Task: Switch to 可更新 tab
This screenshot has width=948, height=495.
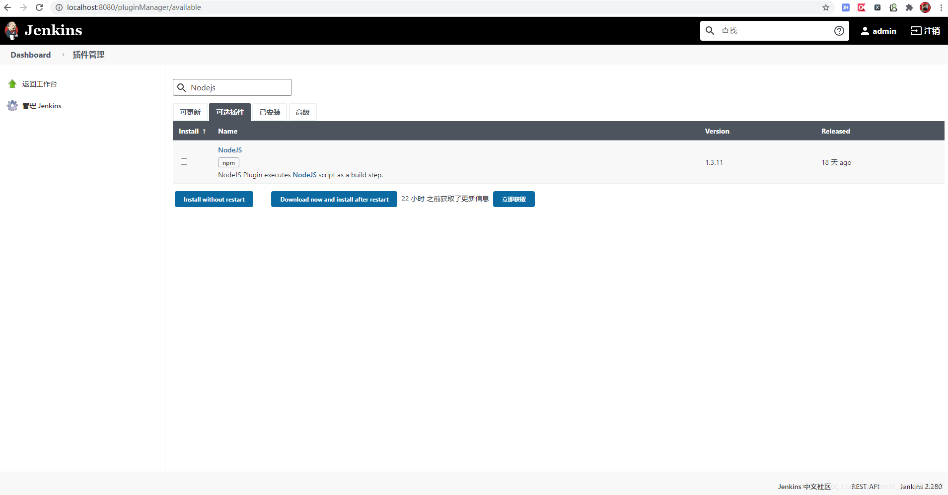Action: point(190,112)
